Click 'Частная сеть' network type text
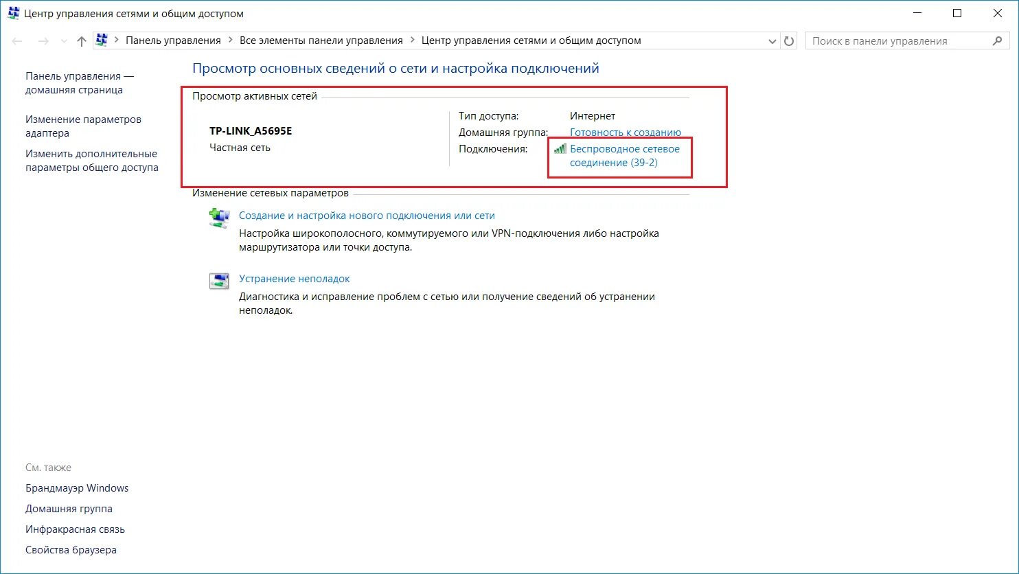The width and height of the screenshot is (1019, 574). [x=240, y=148]
